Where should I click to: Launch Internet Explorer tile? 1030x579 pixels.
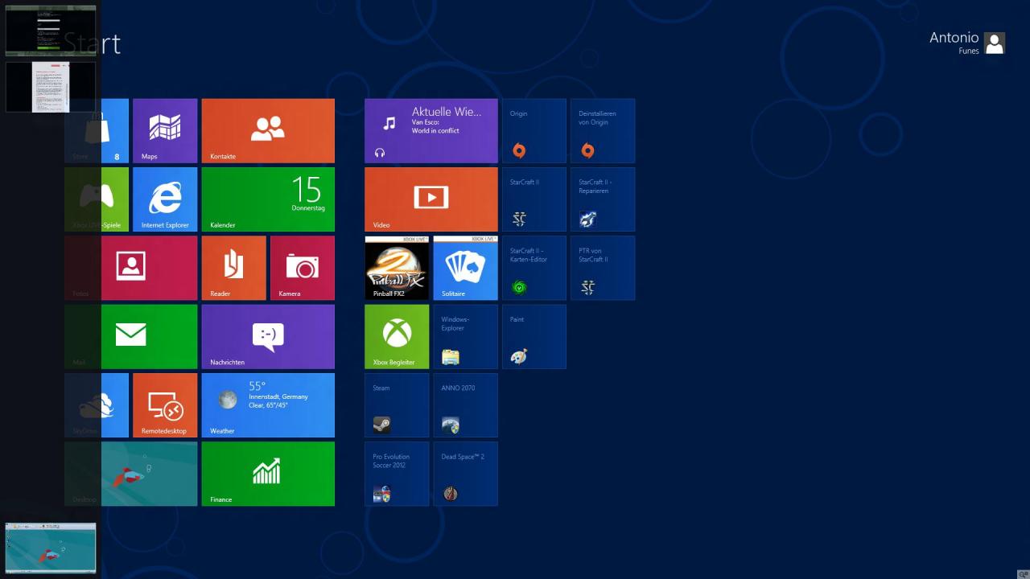coord(165,199)
